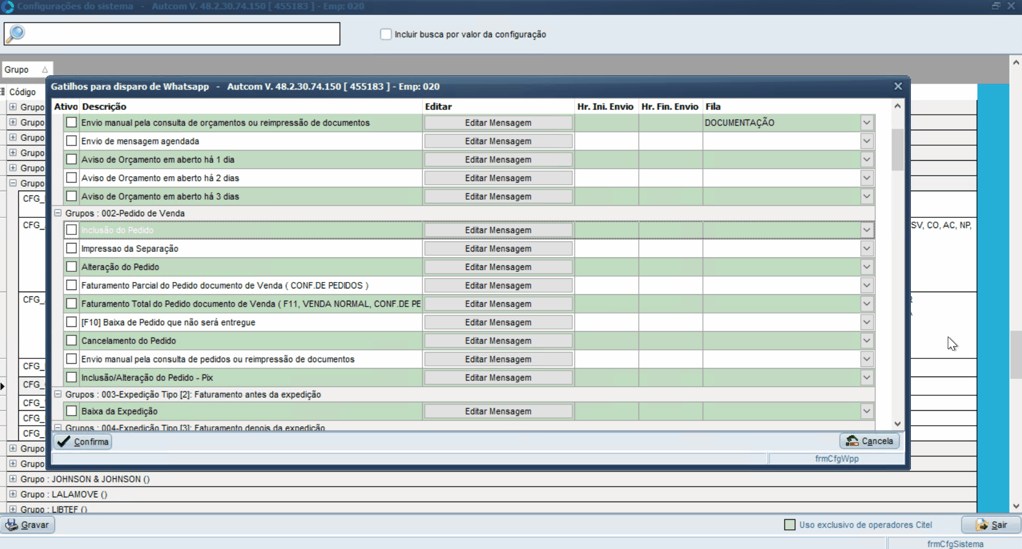Collapse the 002-Pedido de Venda group
Image resolution: width=1022 pixels, height=549 pixels.
pyautogui.click(x=58, y=213)
